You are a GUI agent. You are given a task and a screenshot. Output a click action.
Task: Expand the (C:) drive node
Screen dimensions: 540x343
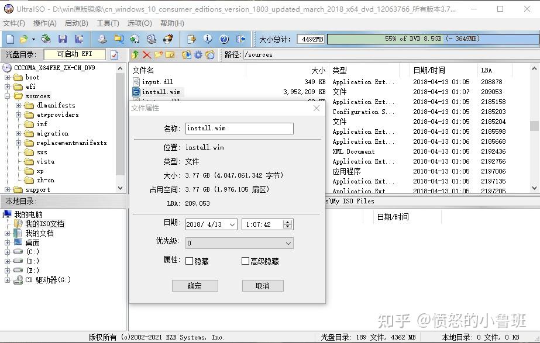tap(7, 252)
